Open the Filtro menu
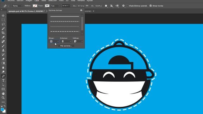The image size is (203, 114). (x=61, y=1)
